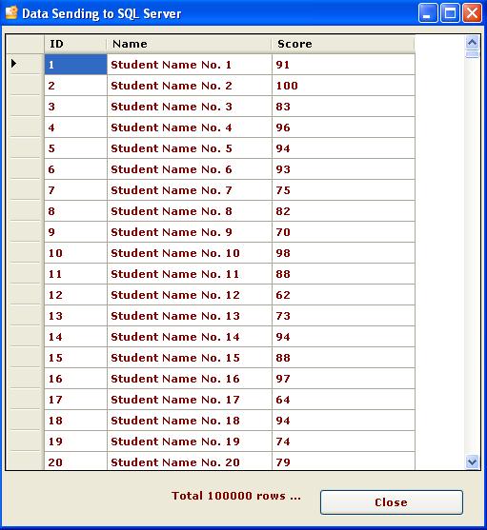
Task: Click score 93 in row 6
Action: pyautogui.click(x=343, y=169)
